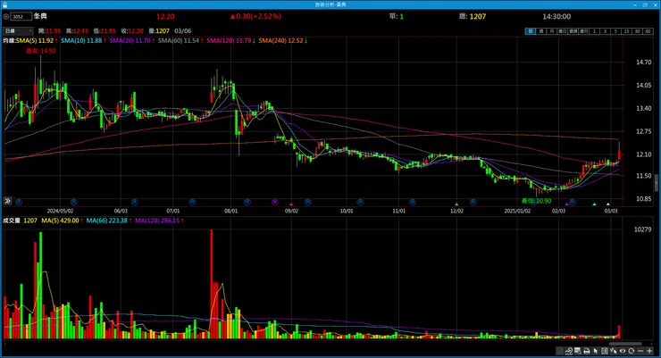661x358 pixels.
Task: Click the SMA(10) 11.88 indicator label
Action: tap(81, 40)
